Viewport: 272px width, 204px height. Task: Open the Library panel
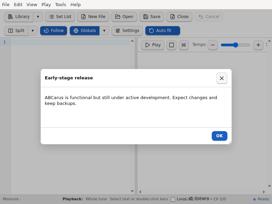point(19,17)
